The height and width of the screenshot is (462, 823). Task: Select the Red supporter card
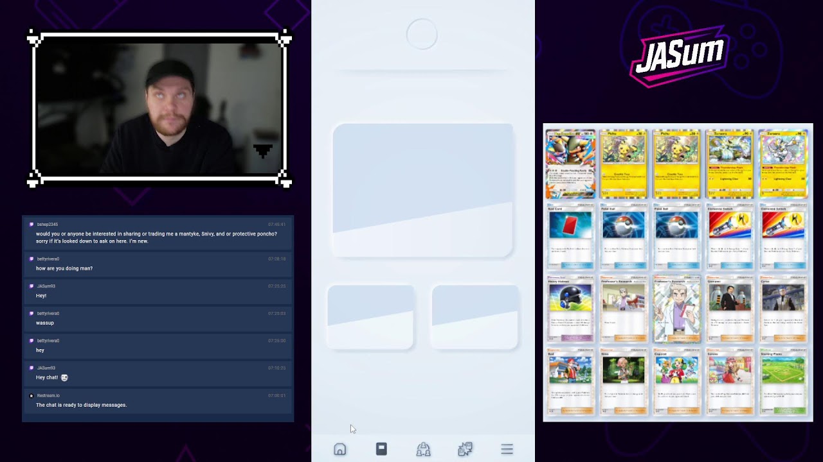pos(571,382)
